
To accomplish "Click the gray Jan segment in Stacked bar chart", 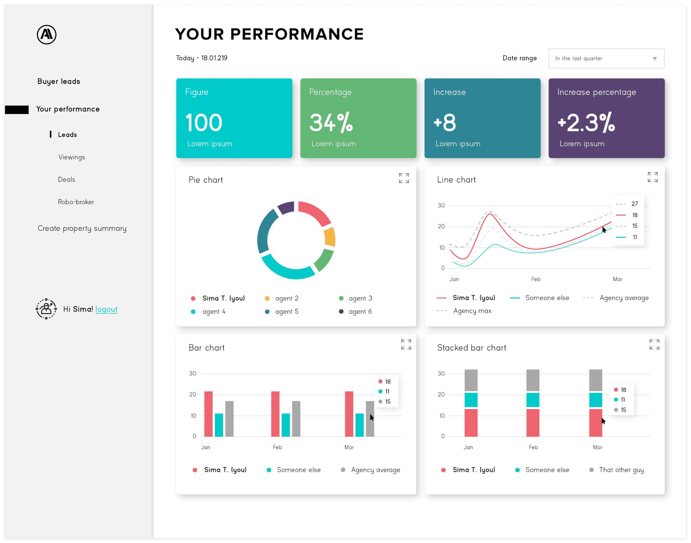I will (x=471, y=380).
